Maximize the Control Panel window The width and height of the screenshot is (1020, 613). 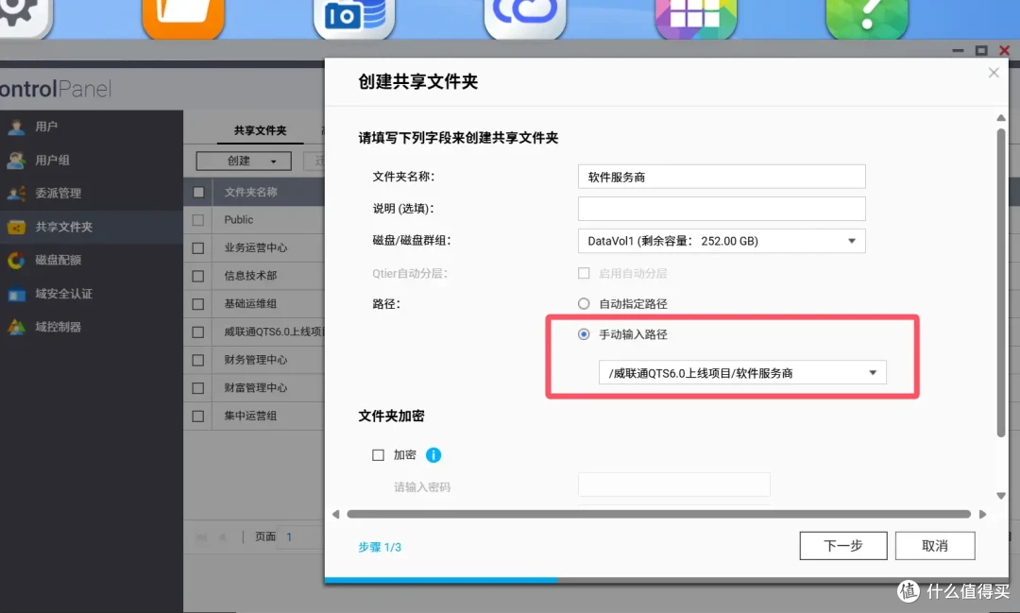[981, 50]
